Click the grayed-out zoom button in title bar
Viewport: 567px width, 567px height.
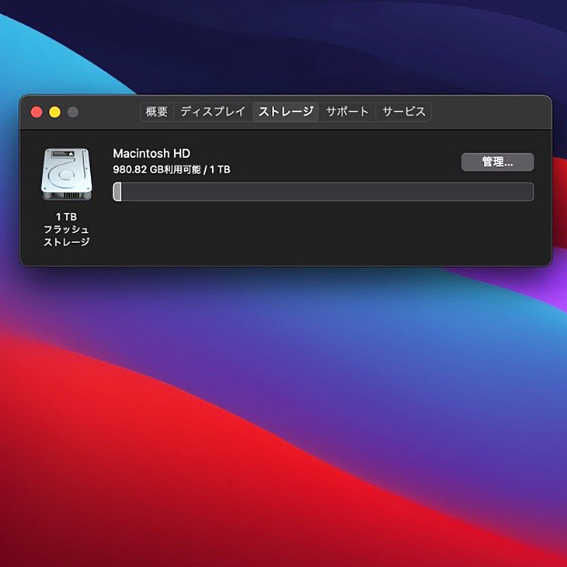73,112
